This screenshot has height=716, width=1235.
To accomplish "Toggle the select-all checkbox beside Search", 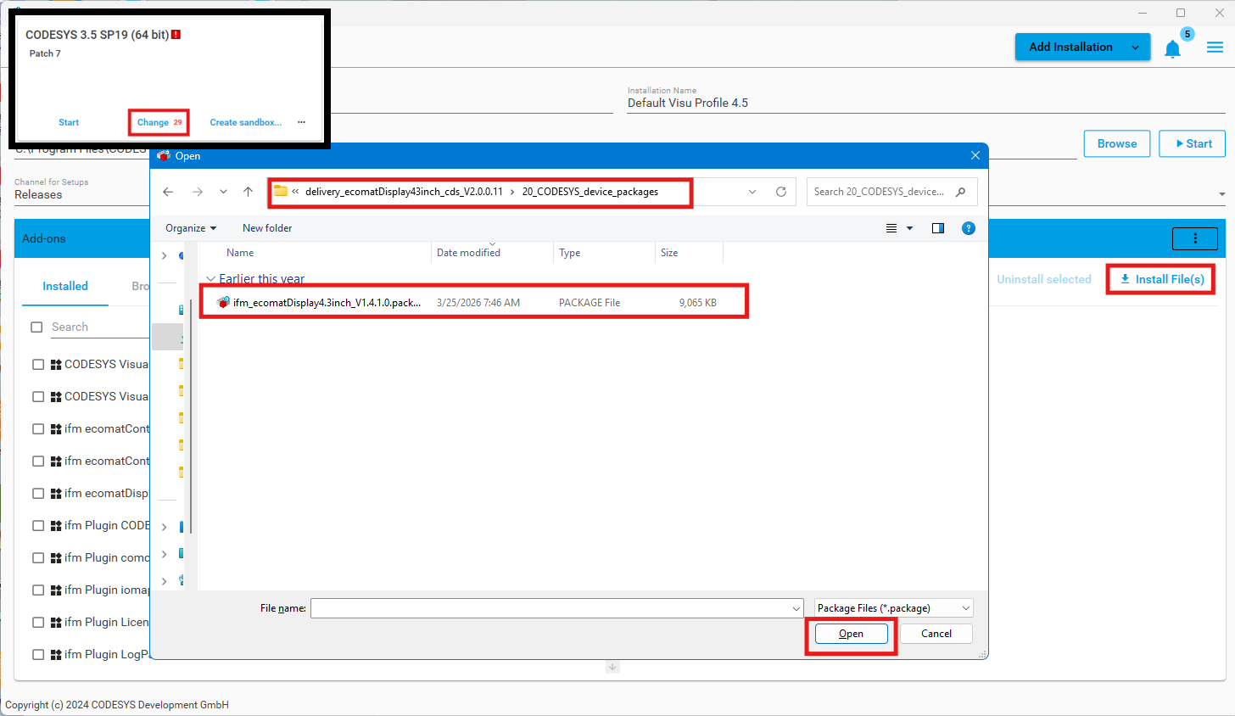I will (36, 327).
